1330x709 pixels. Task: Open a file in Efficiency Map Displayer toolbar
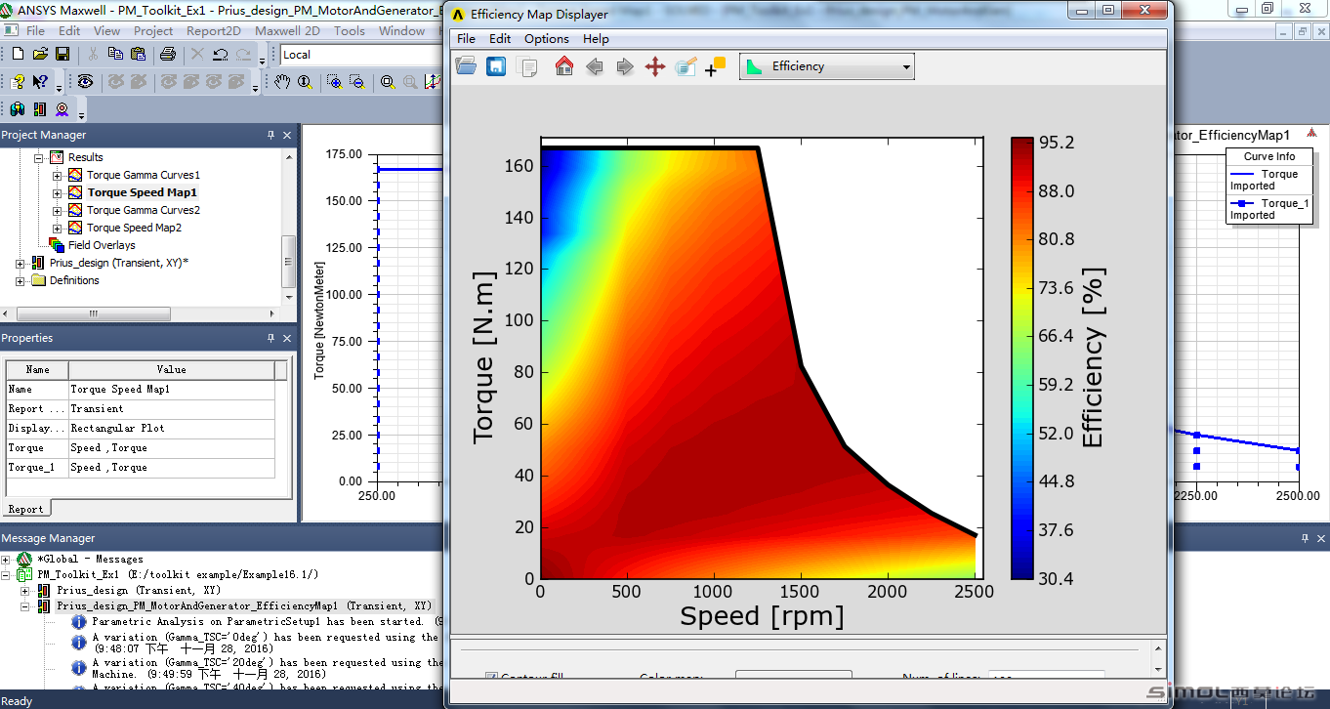(466, 66)
